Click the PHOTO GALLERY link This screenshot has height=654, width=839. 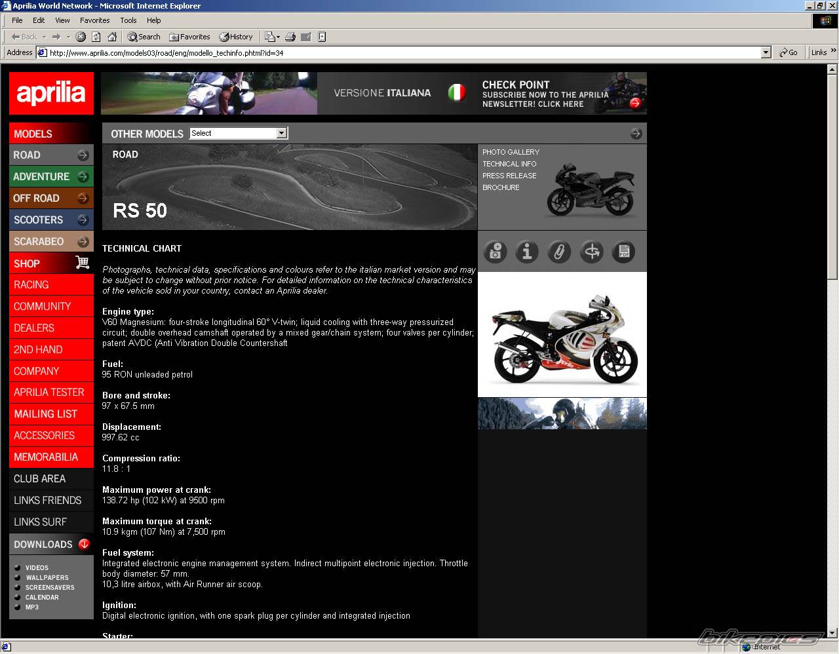click(511, 152)
